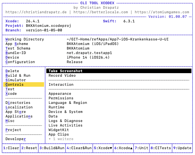Expand the '1 weitere' more indicator

click(61, 139)
